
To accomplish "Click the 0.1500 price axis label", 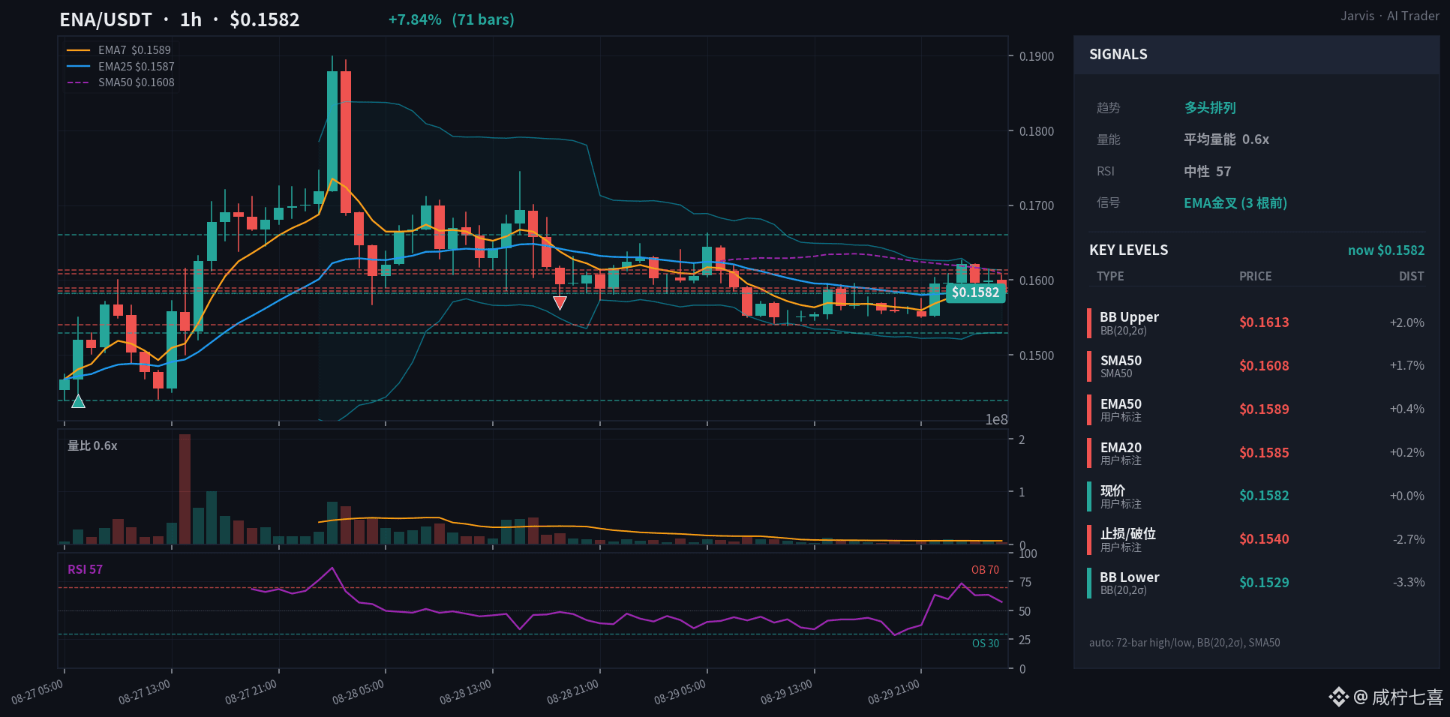I will pos(1037,355).
